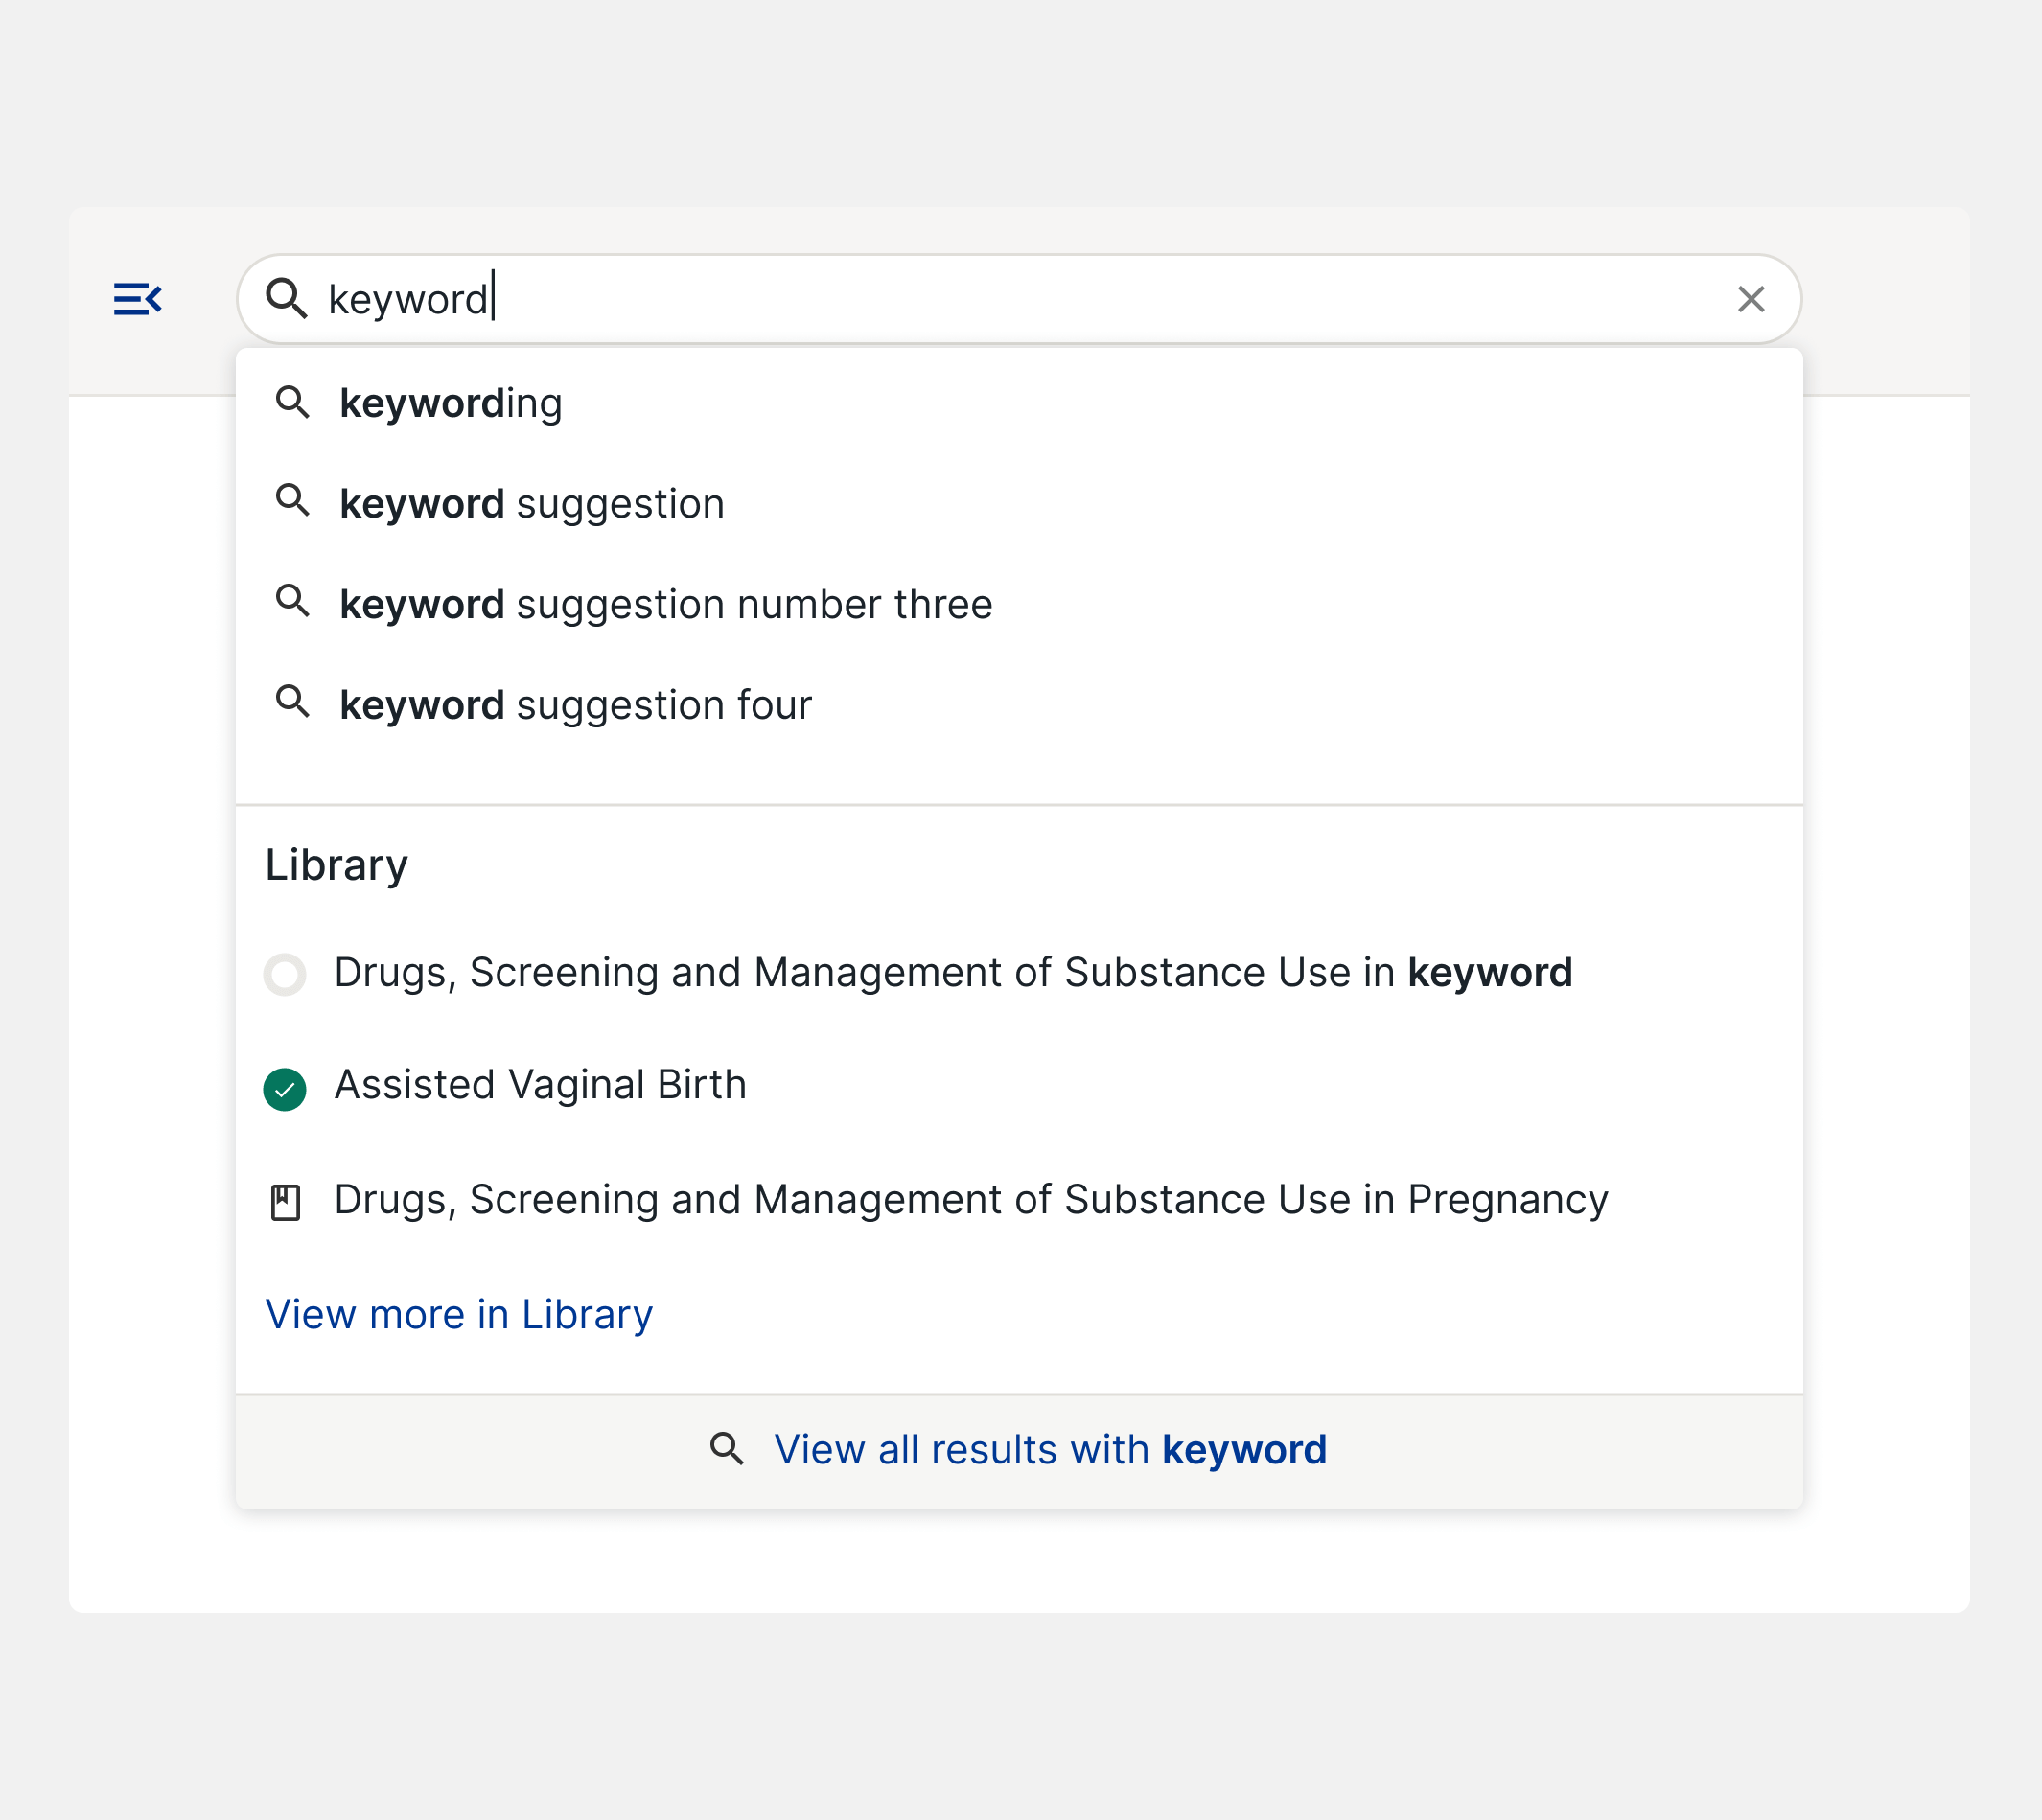Open 'Substance Use in Pregnancy' library result
Image resolution: width=2042 pixels, height=1820 pixels.
(970, 1200)
